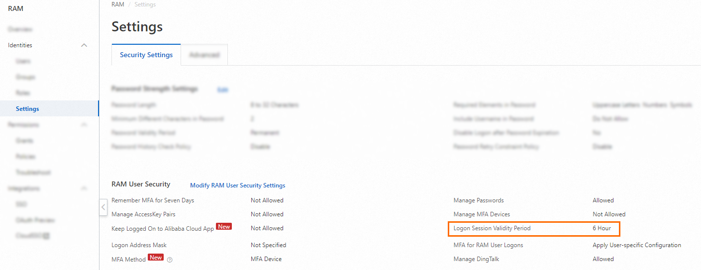Click the Not Specified value
This screenshot has height=270, width=701.
(268, 245)
